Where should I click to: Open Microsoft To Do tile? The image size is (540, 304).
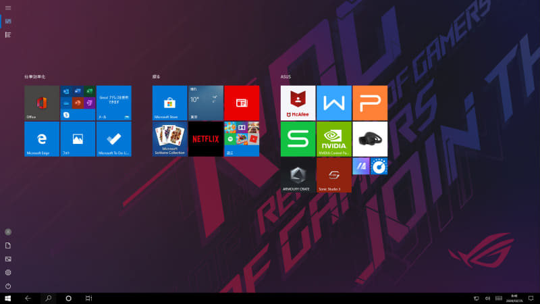click(x=113, y=139)
